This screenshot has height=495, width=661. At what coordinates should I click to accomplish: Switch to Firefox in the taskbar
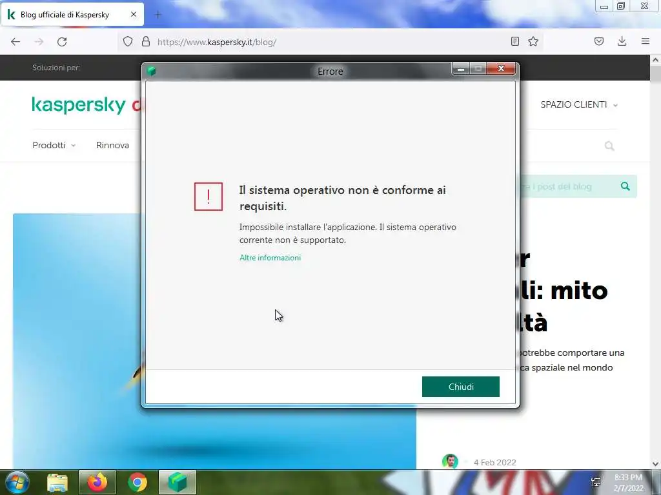coord(97,482)
